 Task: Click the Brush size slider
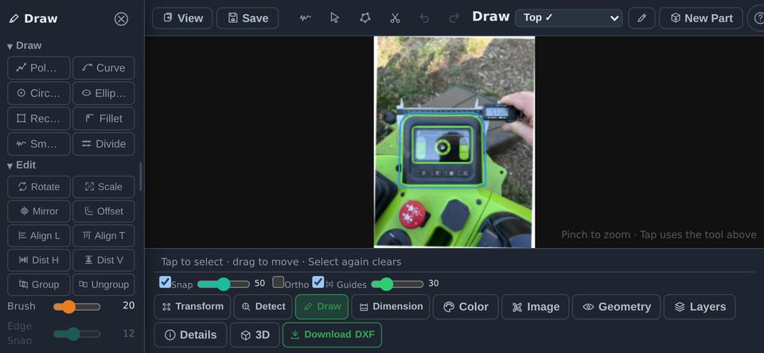76,307
